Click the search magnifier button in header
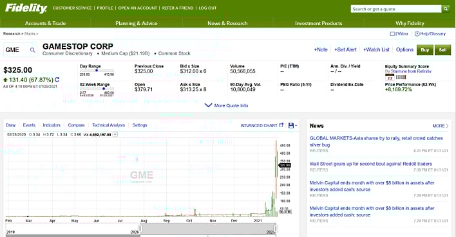This screenshot has height=237, width=456. point(446,9)
